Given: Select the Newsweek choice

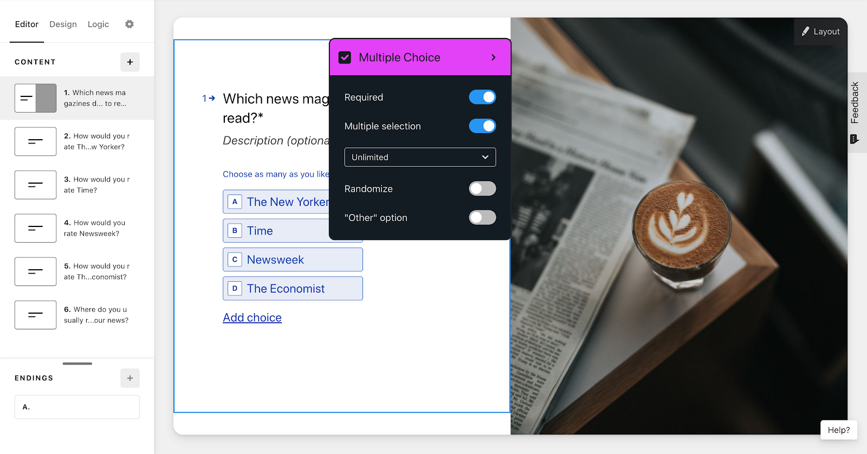Looking at the screenshot, I should coord(293,260).
